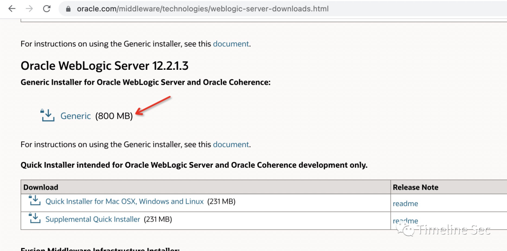Image resolution: width=507 pixels, height=251 pixels.
Task: Download the Generic 800 MB installer link
Action: click(x=76, y=116)
